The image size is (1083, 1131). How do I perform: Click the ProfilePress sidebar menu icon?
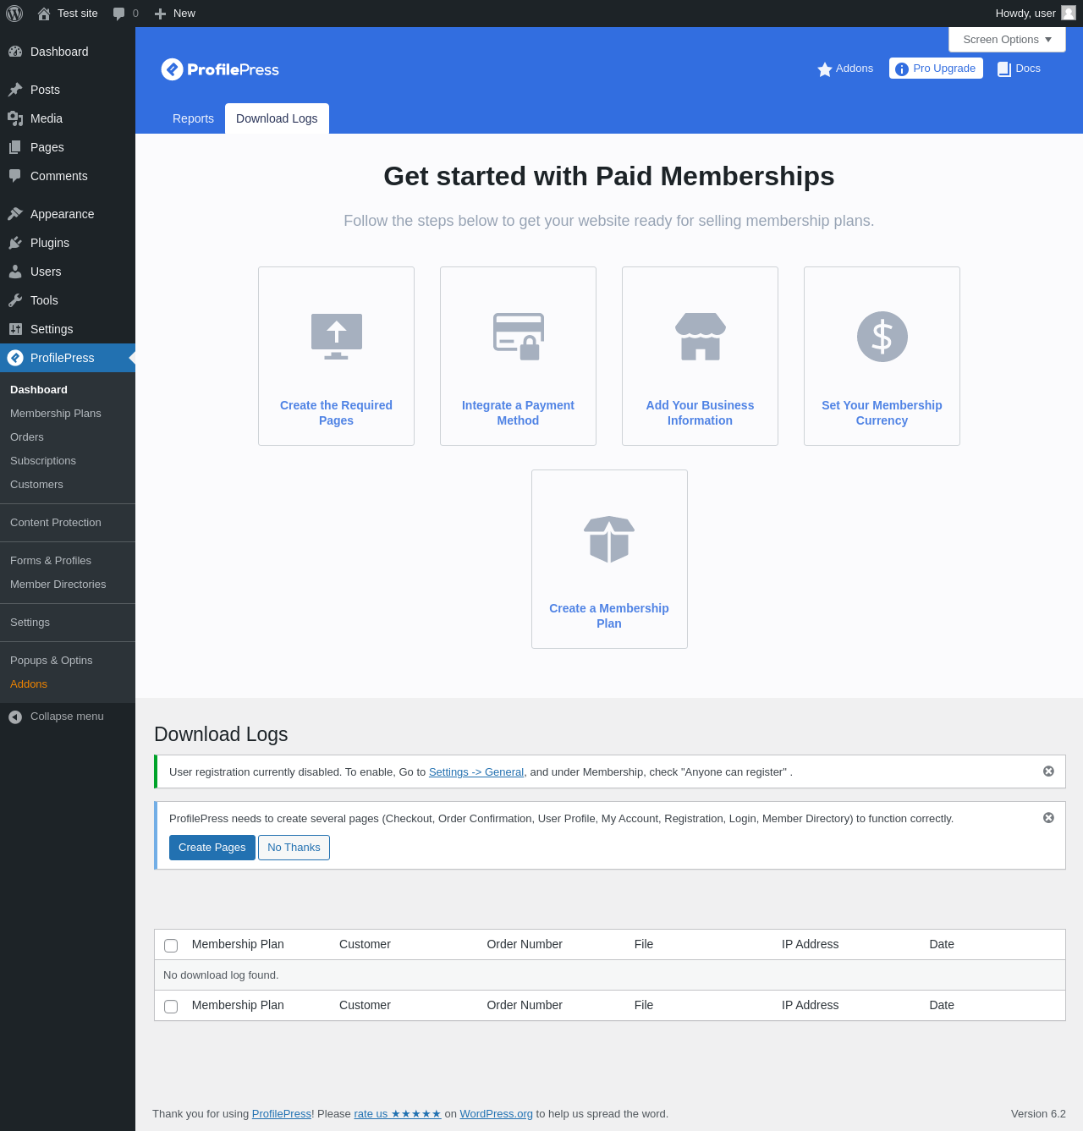pyautogui.click(x=15, y=358)
